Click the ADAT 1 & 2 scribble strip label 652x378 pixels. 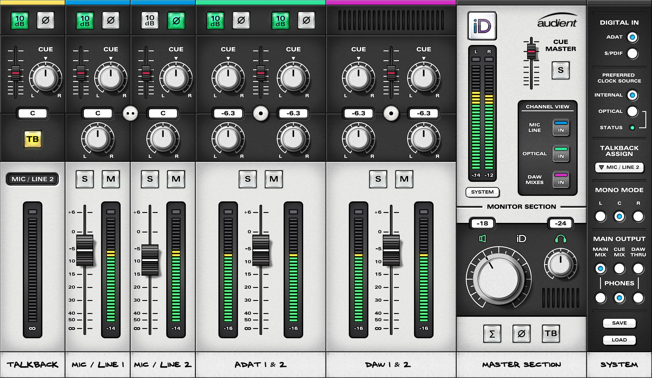click(261, 365)
